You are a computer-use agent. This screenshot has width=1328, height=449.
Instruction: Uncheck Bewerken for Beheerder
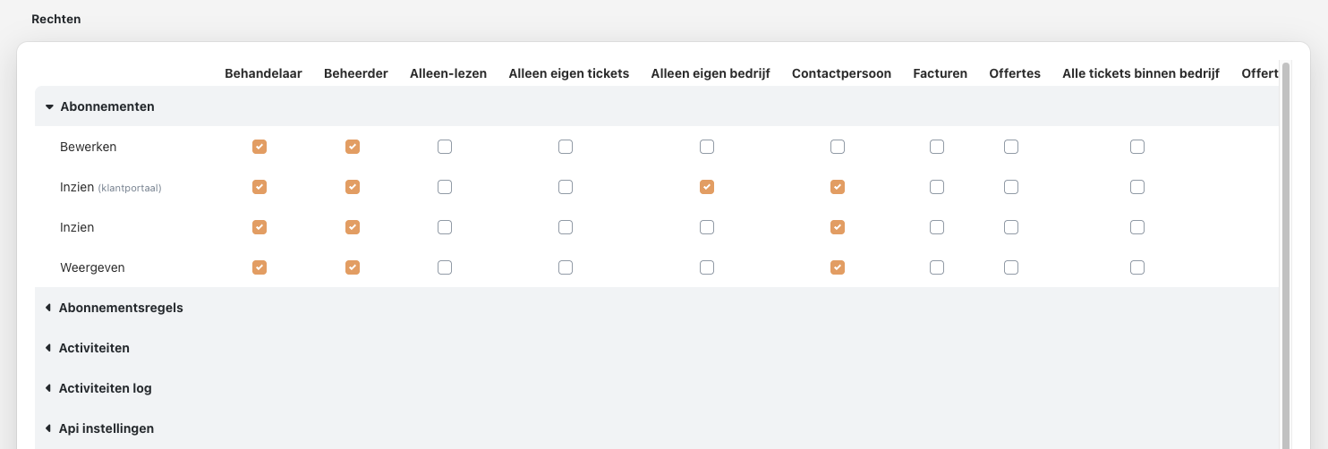coord(353,147)
